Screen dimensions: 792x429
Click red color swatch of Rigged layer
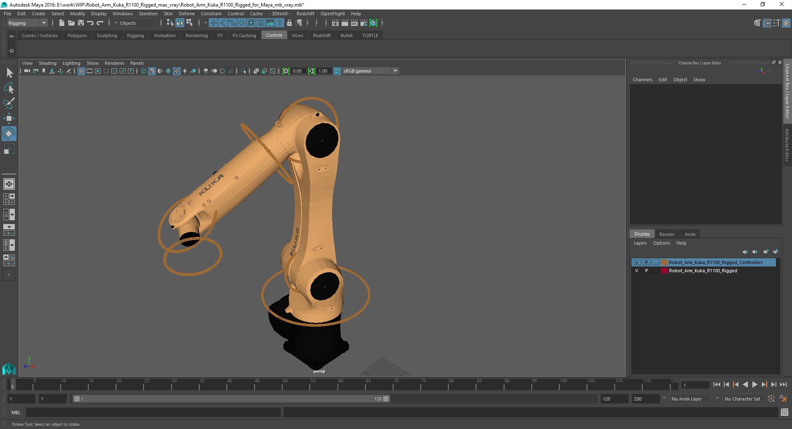click(665, 271)
